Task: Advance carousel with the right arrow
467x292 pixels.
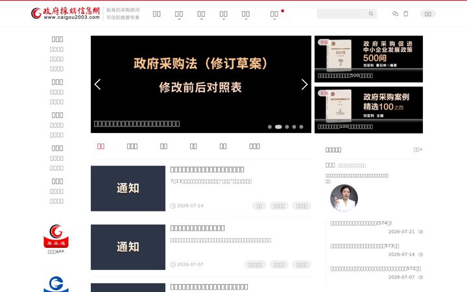Action: [304, 84]
